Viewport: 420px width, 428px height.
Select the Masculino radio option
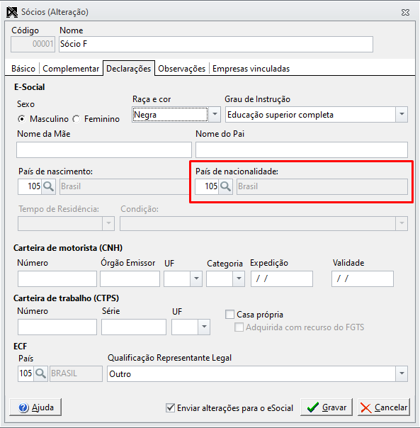(21, 119)
